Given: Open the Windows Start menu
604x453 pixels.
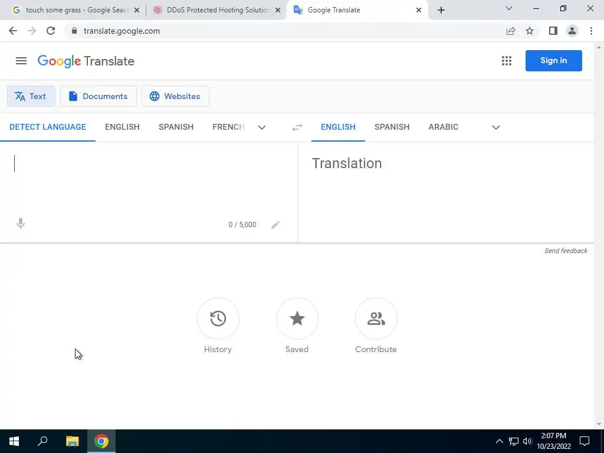Looking at the screenshot, I should pos(14,441).
